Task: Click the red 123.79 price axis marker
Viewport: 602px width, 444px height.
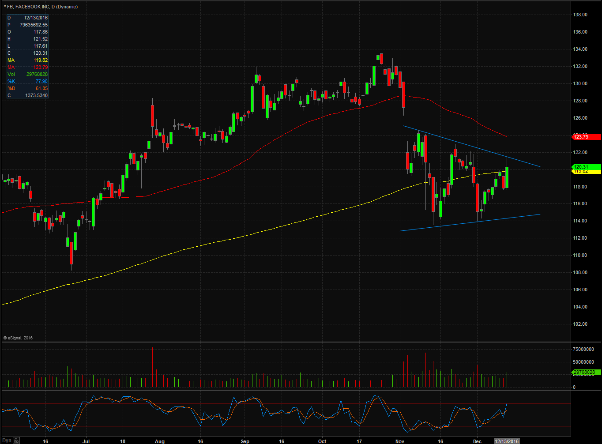Action: pyautogui.click(x=586, y=137)
